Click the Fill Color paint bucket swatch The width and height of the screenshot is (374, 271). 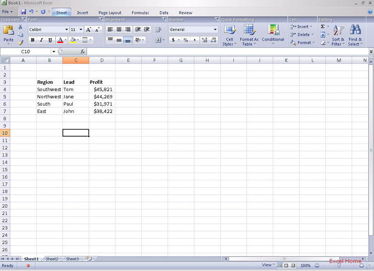pyautogui.click(x=73, y=40)
